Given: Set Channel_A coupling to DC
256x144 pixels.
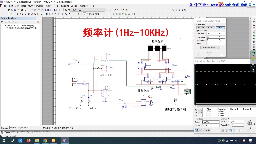Looking at the screenshot, I should (x=231, y=131).
